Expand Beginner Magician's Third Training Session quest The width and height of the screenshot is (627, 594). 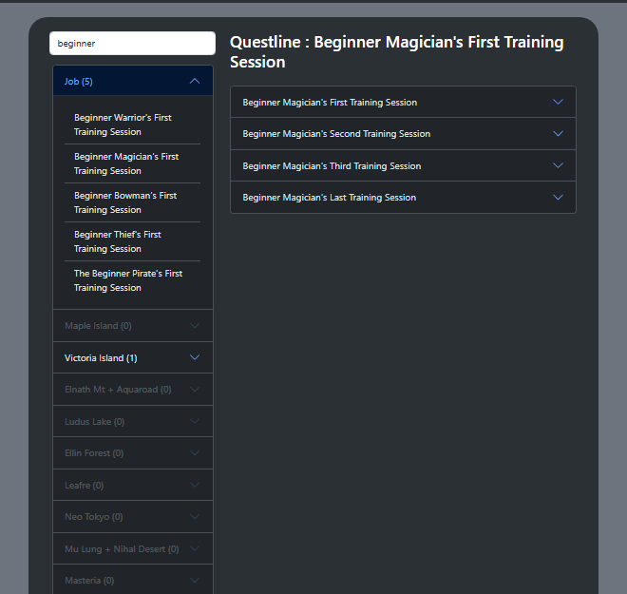coord(403,165)
